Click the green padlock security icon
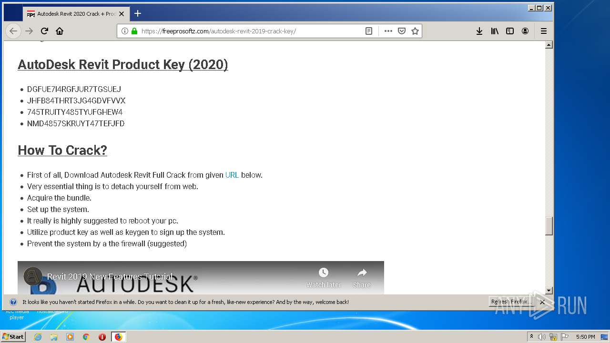610x343 pixels. [x=134, y=31]
